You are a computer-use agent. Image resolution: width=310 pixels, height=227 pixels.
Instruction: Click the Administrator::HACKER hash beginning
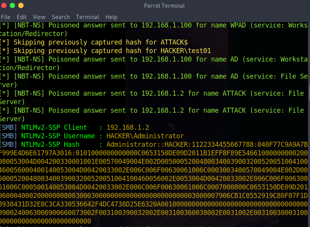145,144
